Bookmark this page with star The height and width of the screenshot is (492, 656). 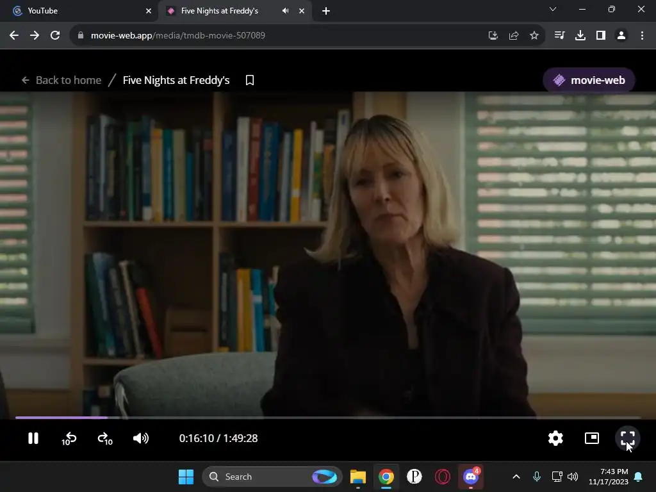(x=534, y=36)
